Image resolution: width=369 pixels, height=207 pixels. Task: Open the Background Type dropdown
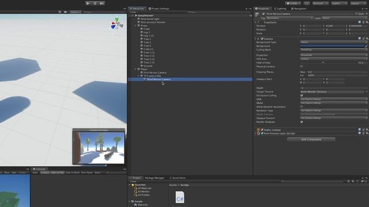pyautogui.click(x=333, y=42)
